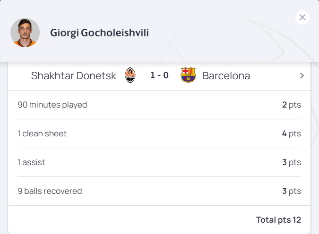Click Giorgi Gocholeishvili's avatar photo

coord(25,33)
